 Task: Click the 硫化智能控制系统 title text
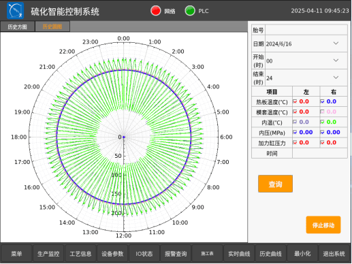[x=65, y=12]
